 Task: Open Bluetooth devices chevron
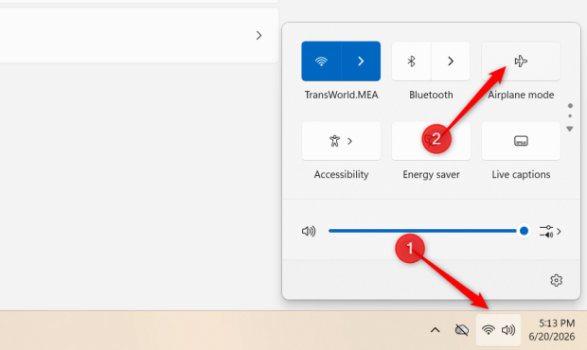pyautogui.click(x=451, y=61)
